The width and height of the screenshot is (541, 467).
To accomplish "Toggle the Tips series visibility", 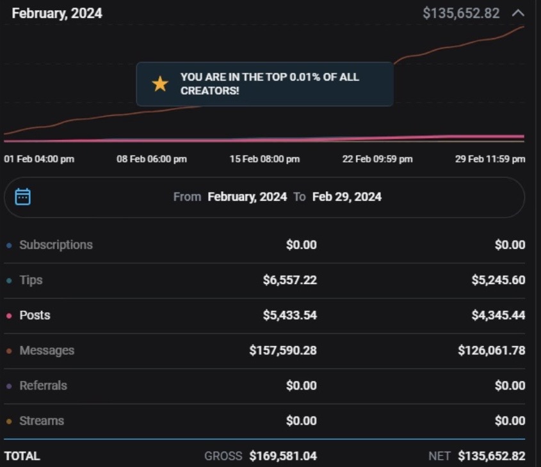I will 32,280.
